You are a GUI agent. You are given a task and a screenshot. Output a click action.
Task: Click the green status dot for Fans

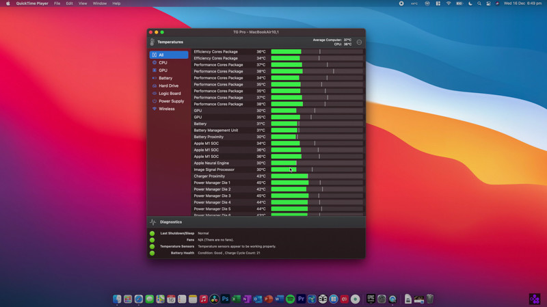[152, 240]
